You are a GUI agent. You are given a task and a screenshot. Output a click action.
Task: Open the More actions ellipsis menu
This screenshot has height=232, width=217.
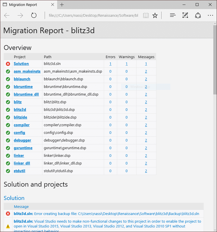210,15
